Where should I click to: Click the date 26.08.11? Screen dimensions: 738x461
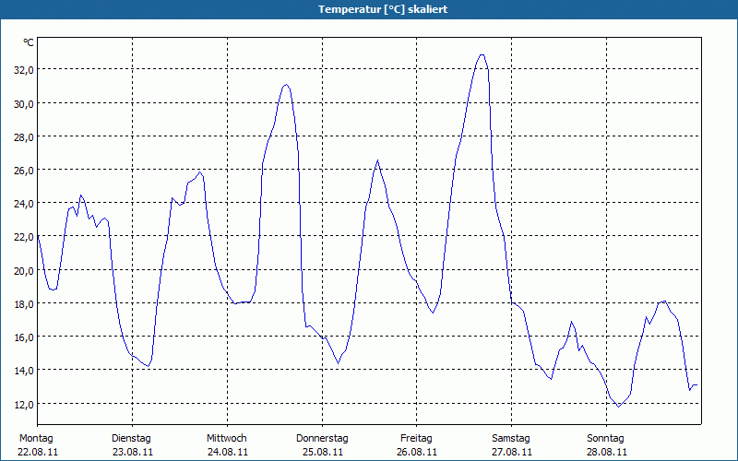point(417,452)
